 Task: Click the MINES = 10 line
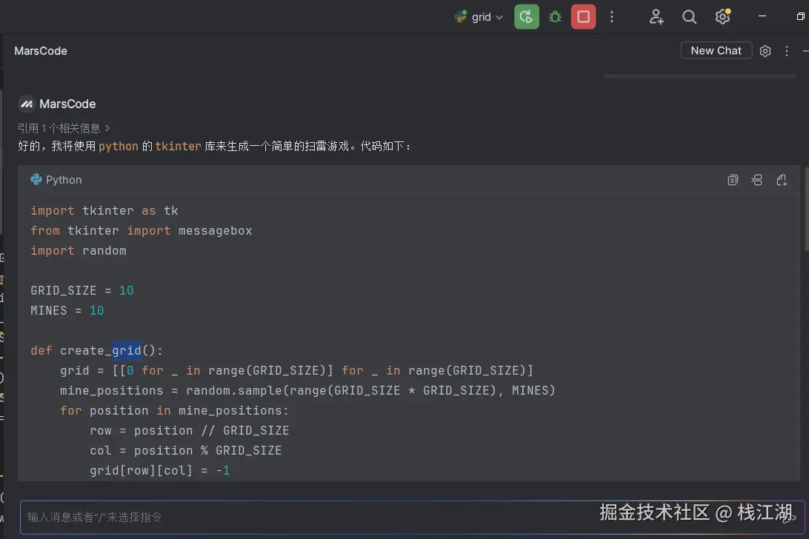coord(67,310)
